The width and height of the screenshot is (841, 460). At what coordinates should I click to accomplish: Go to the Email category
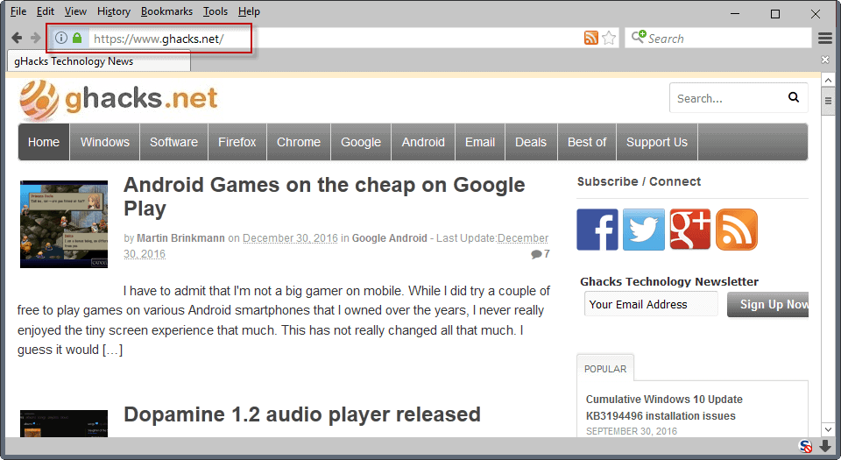point(480,142)
